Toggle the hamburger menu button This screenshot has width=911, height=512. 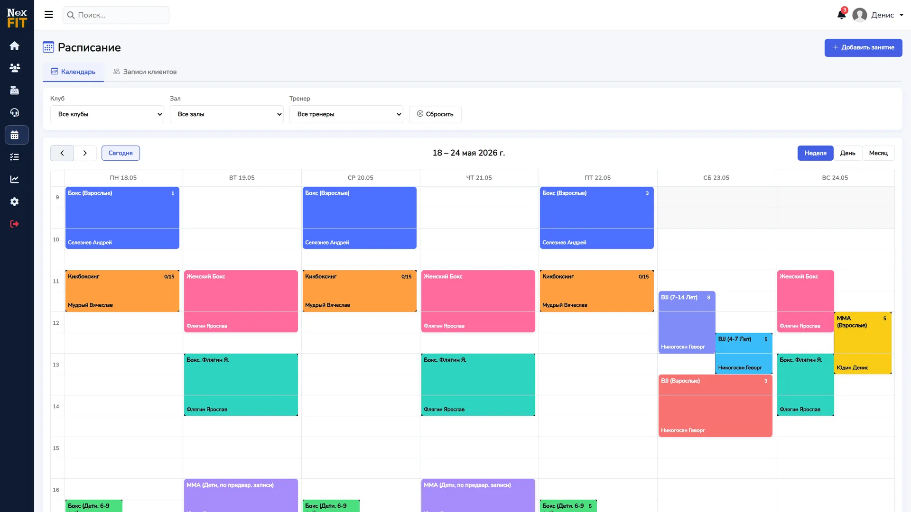[48, 15]
